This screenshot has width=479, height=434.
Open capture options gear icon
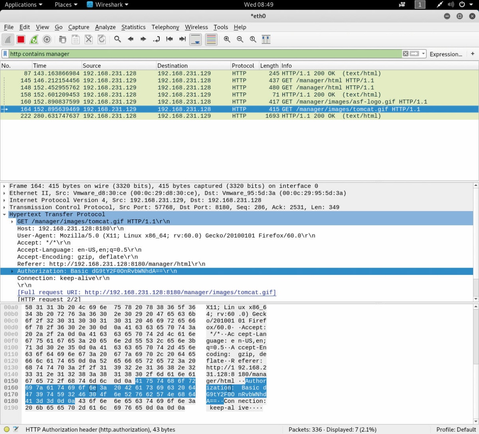47,39
